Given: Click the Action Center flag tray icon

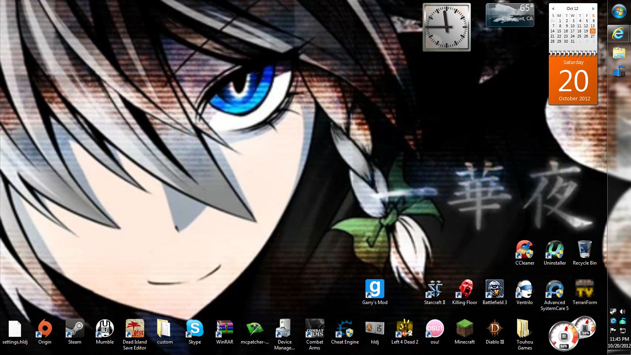Looking at the screenshot, I should pyautogui.click(x=613, y=330).
